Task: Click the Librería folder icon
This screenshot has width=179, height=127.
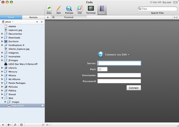Action: pyautogui.click(x=6, y=68)
